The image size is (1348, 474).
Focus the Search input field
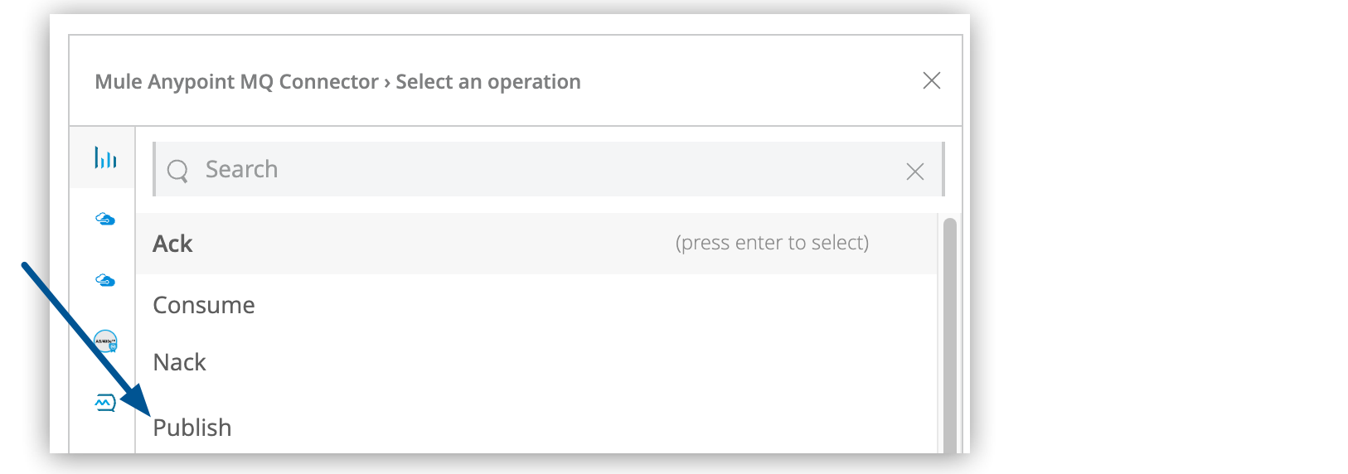pos(539,170)
